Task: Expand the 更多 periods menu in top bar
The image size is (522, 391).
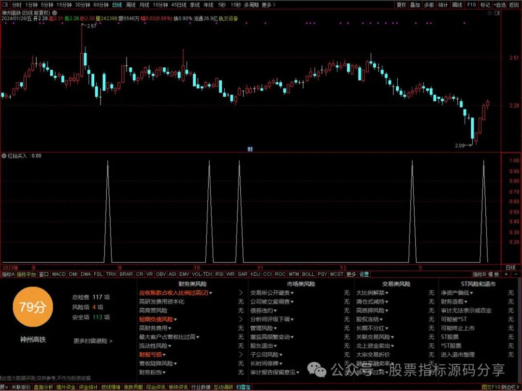Action: coord(268,5)
